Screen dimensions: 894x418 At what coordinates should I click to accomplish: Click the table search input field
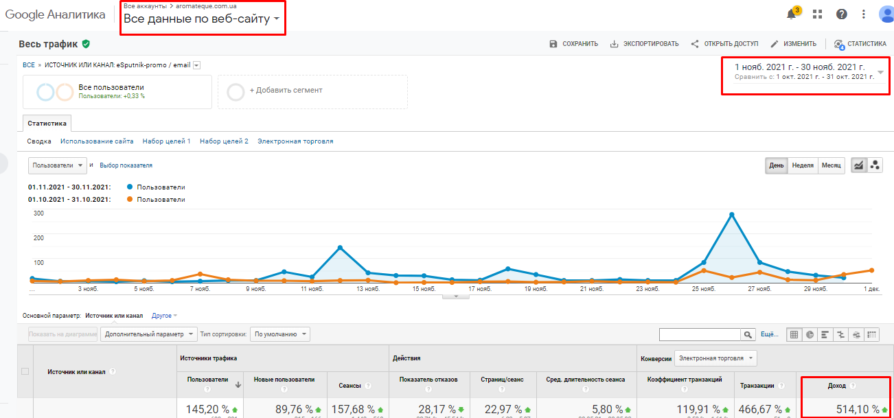tap(699, 334)
